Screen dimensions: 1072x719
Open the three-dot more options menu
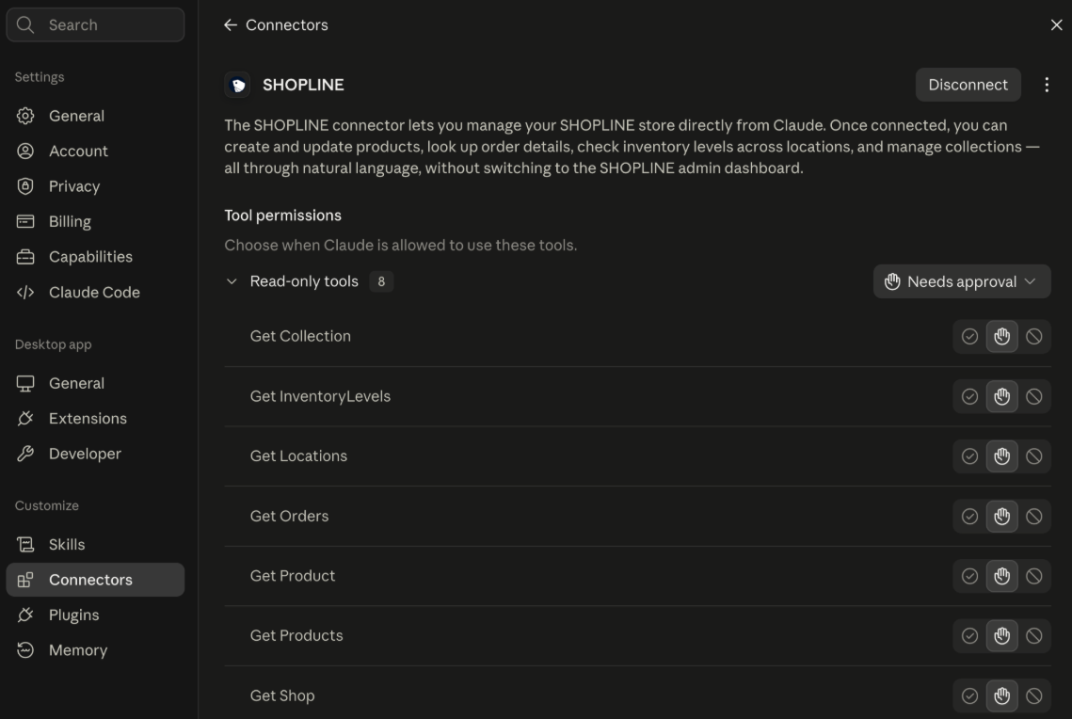click(x=1046, y=85)
